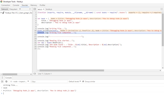Click the editor horizontal scrollbar thumb
This screenshot has width=164, height=102.
[x=72, y=70]
